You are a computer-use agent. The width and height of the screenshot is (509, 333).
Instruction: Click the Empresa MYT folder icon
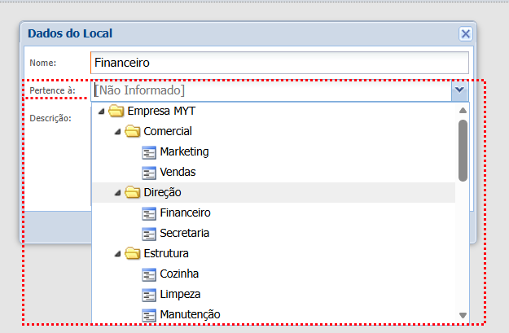click(x=116, y=111)
